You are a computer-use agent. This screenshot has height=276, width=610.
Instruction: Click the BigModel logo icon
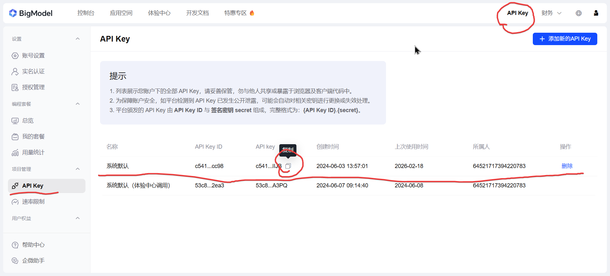13,13
